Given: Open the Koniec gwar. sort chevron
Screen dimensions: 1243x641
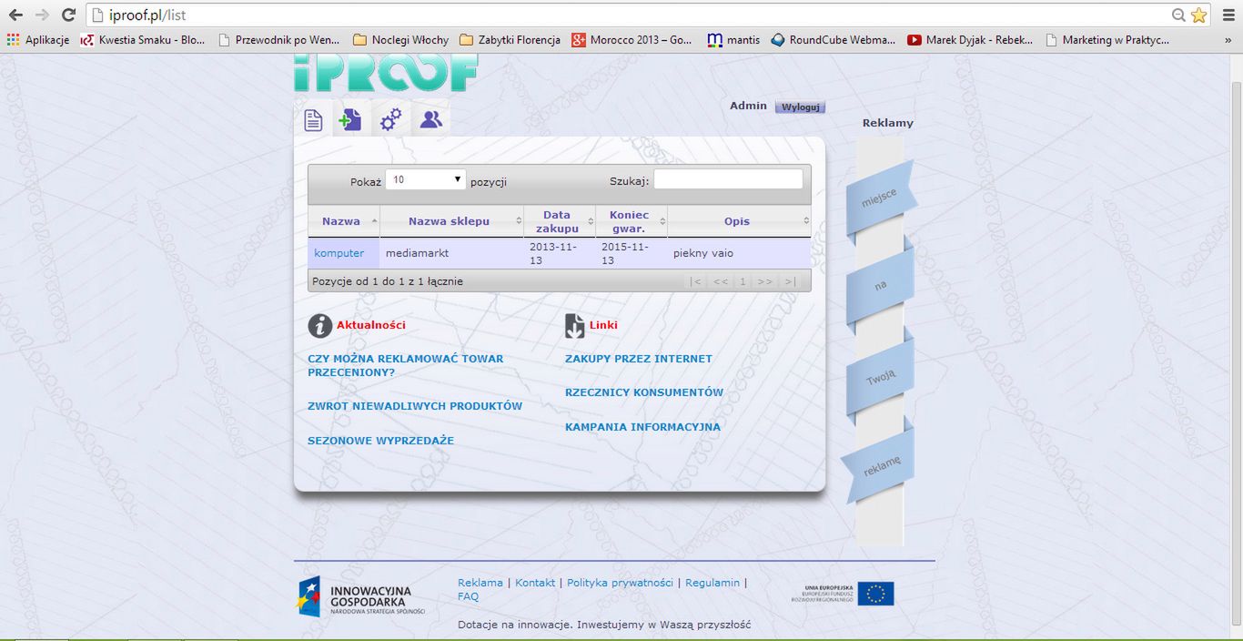Looking at the screenshot, I should pyautogui.click(x=663, y=221).
